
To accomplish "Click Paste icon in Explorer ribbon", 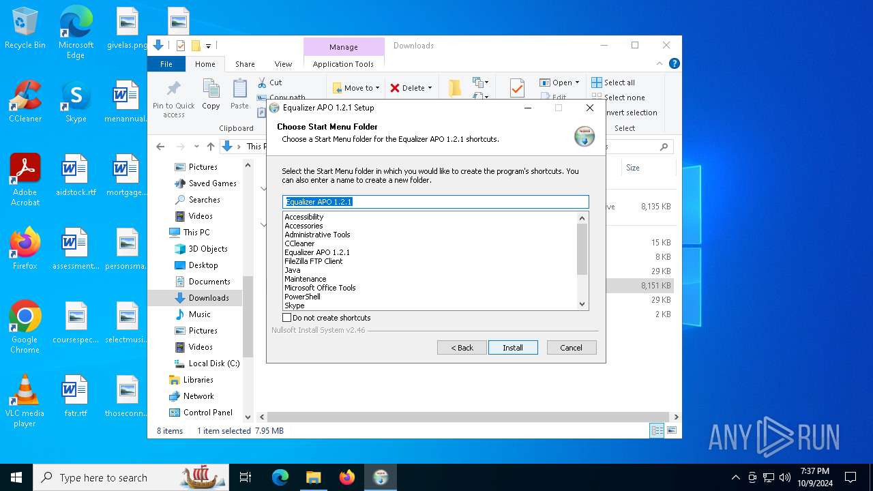I will click(239, 94).
